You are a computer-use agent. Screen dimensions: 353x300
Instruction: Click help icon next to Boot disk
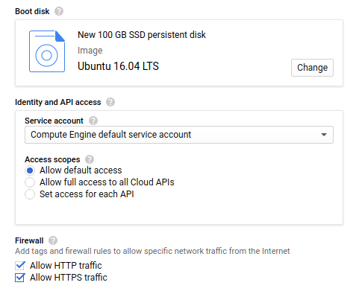tap(59, 11)
